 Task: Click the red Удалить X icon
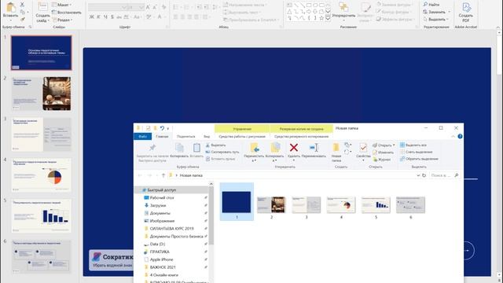point(294,148)
